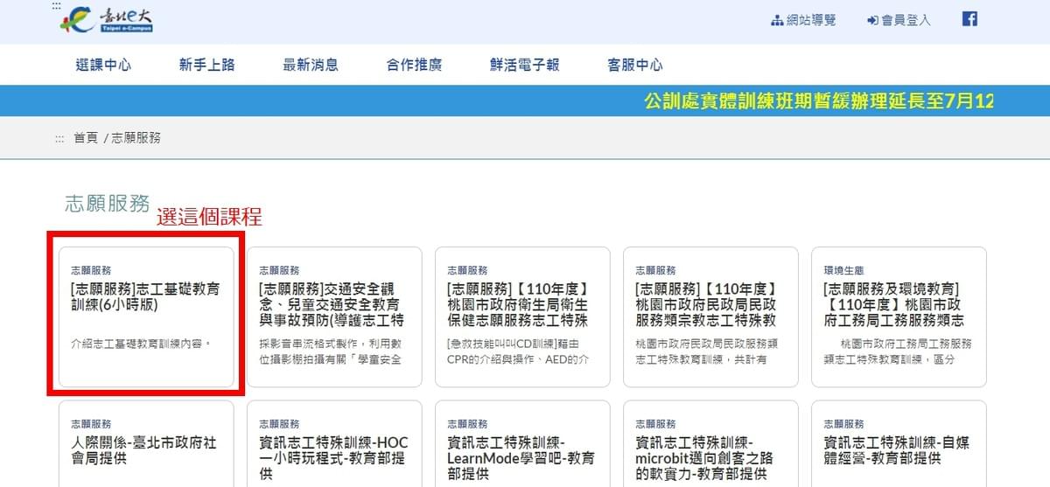Screen dimensions: 1050x487
Task: Click the three-dot accessibility marker at page top
Action: pyautogui.click(x=57, y=5)
